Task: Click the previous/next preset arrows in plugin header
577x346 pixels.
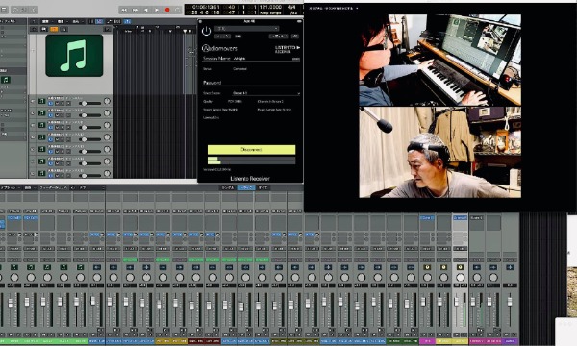Action: click(x=223, y=37)
